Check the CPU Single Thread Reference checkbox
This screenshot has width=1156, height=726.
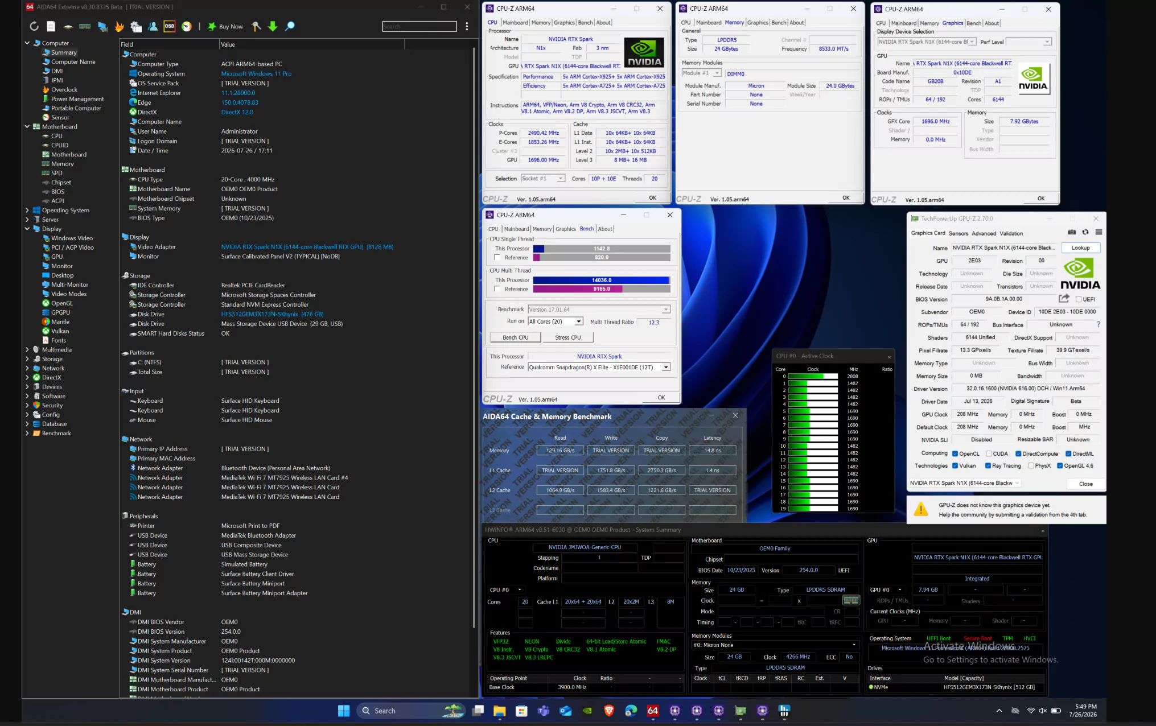(x=497, y=258)
